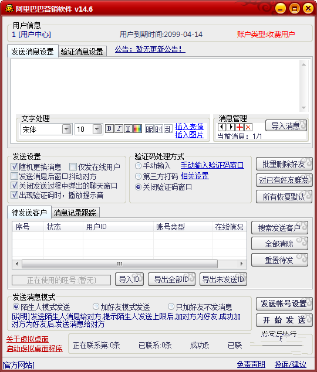
Task: Toggle bold text formatting
Action: pyautogui.click(x=109, y=128)
